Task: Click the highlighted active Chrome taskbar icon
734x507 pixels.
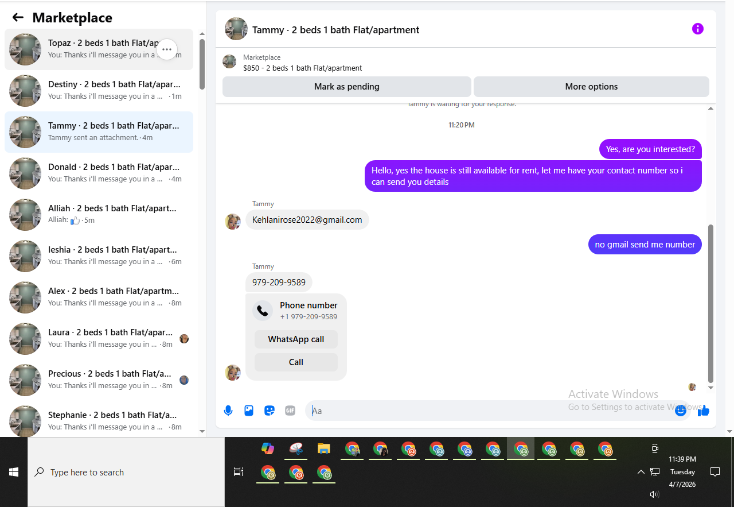Action: click(x=521, y=448)
